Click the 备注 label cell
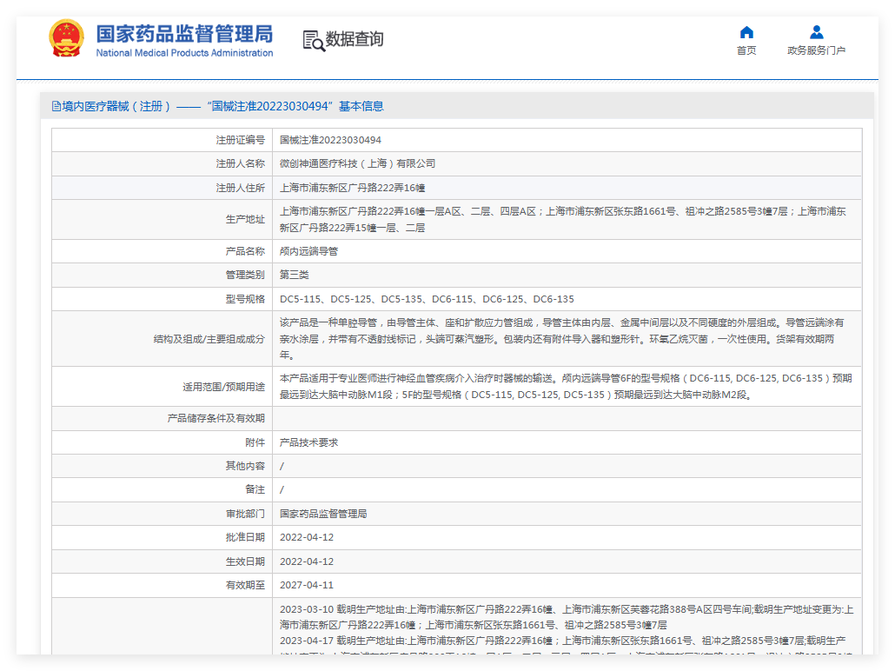 [162, 490]
